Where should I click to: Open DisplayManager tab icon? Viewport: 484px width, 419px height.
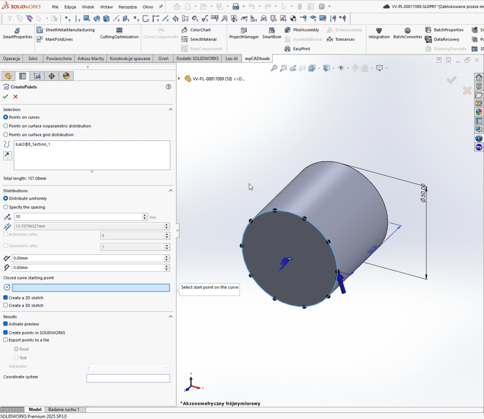66,76
